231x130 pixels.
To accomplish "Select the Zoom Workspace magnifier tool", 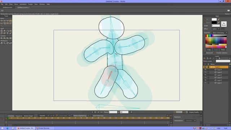I will tap(5, 43).
